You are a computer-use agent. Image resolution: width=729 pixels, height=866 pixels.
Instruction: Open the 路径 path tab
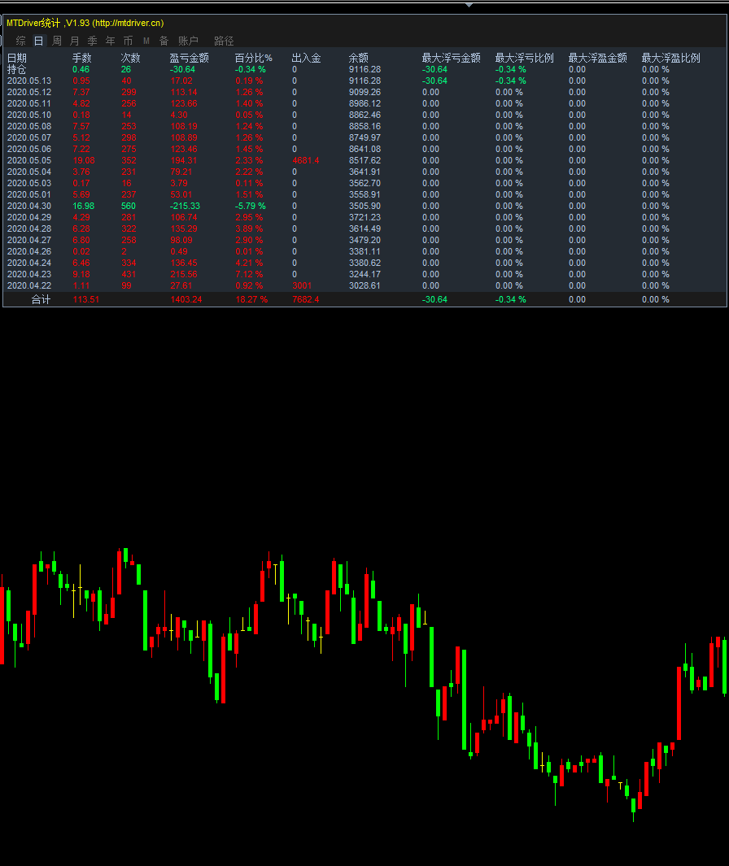pos(224,41)
